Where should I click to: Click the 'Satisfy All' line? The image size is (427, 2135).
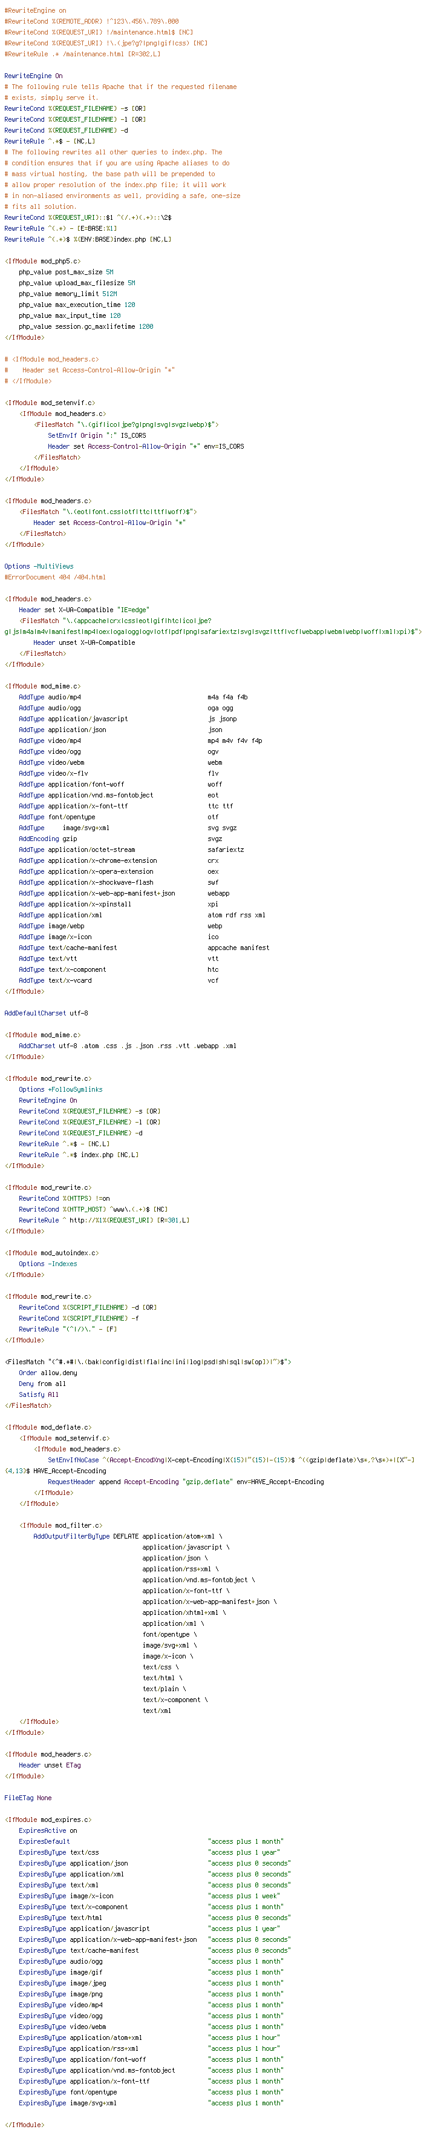(39, 1394)
